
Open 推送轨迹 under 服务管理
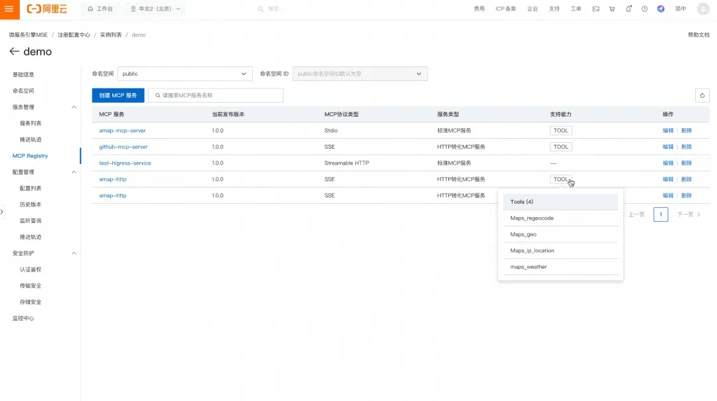tap(31, 139)
